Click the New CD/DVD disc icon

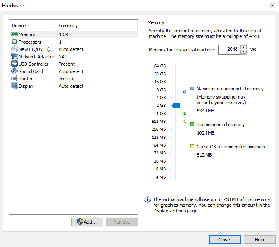click(x=15, y=49)
